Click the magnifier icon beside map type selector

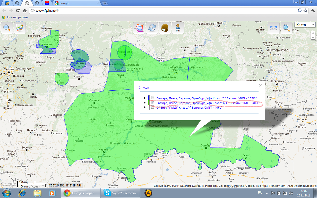[x=286, y=28]
